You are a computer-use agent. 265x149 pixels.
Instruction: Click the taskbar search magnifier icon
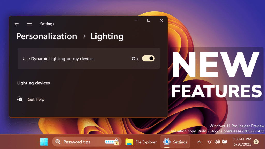click(58, 142)
